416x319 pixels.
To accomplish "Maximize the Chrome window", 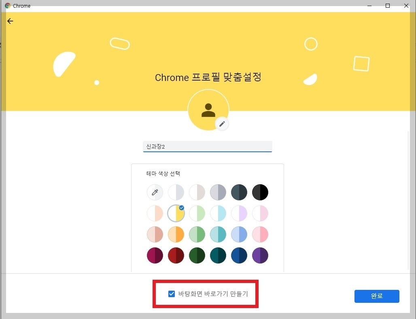I will (387, 6).
